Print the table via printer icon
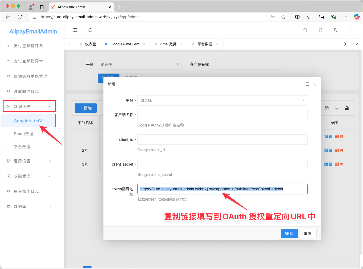 point(337,108)
